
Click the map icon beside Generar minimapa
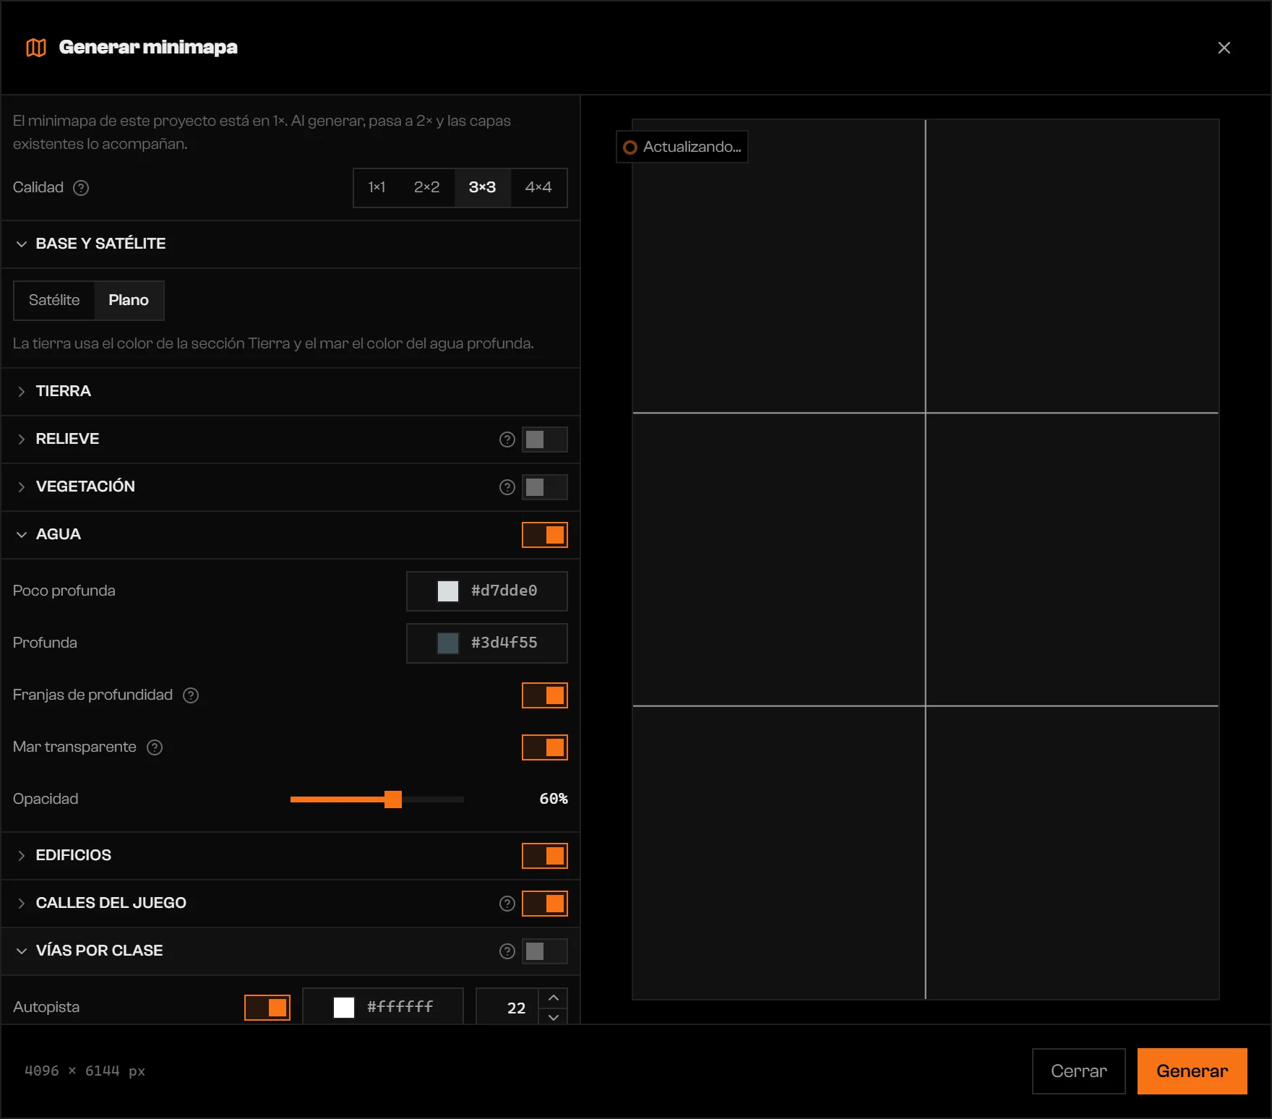coord(36,48)
